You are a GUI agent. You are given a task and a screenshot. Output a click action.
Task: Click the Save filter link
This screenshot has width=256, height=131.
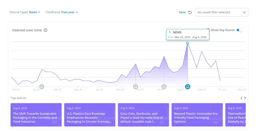(182, 12)
